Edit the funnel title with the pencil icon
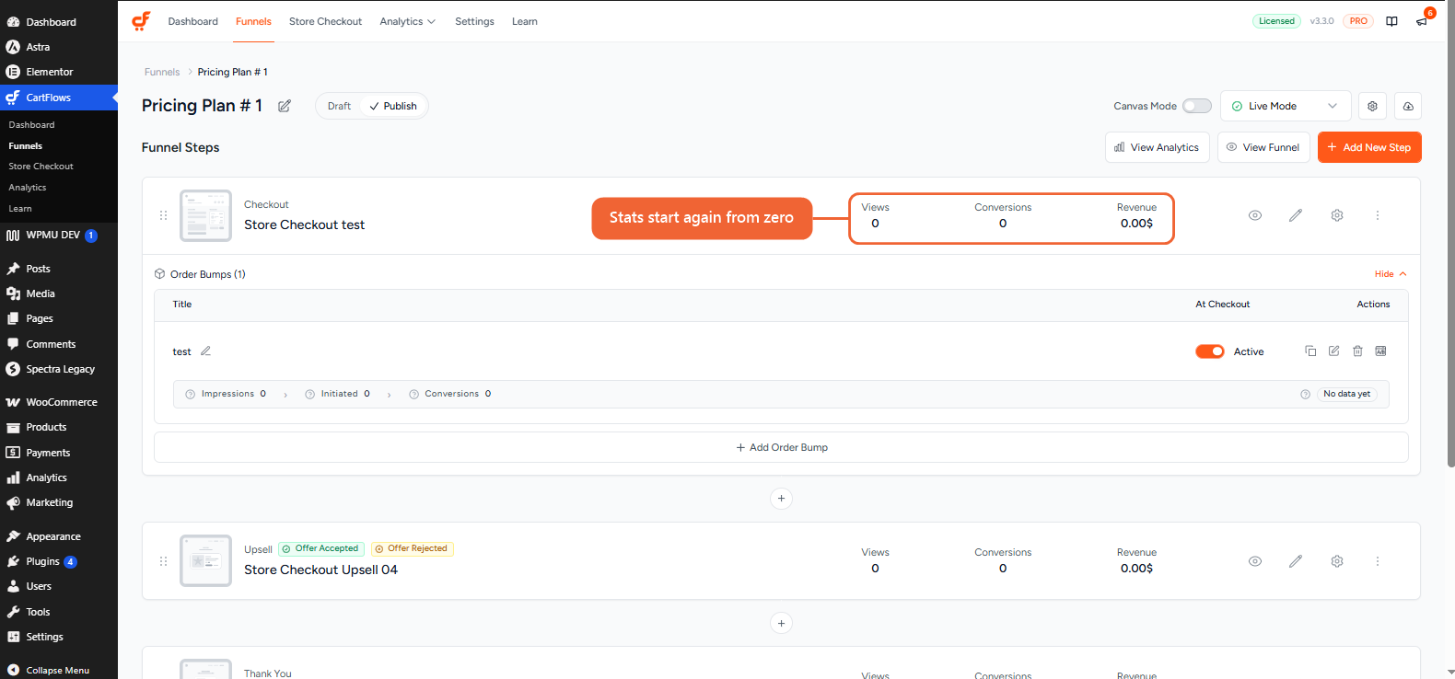 [x=285, y=106]
